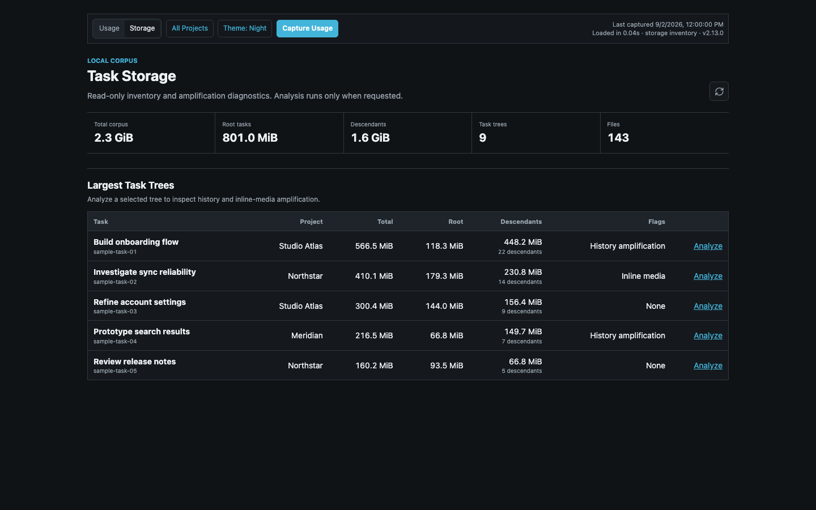Viewport: 816px width, 510px height.
Task: Click the Meridian project cell
Action: tap(307, 335)
